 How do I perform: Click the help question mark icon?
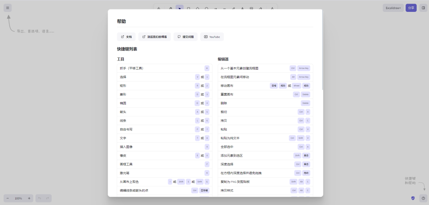423,198
